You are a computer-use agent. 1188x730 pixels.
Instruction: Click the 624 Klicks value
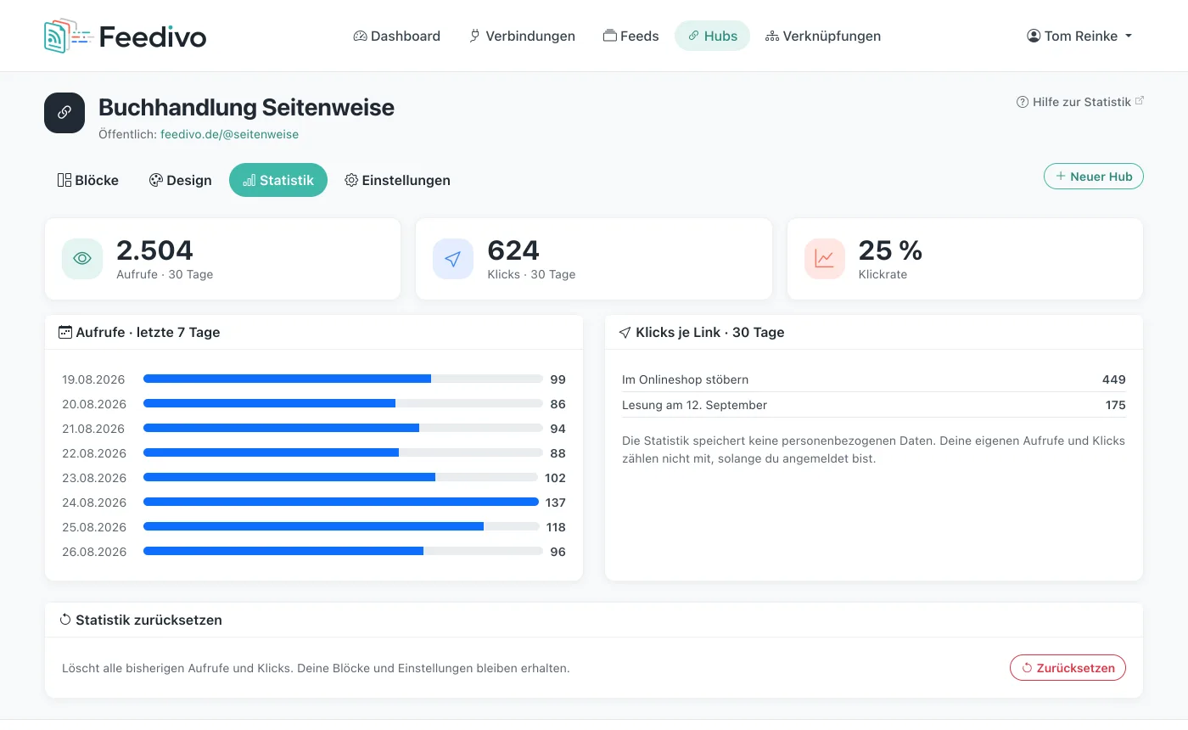pyautogui.click(x=513, y=250)
